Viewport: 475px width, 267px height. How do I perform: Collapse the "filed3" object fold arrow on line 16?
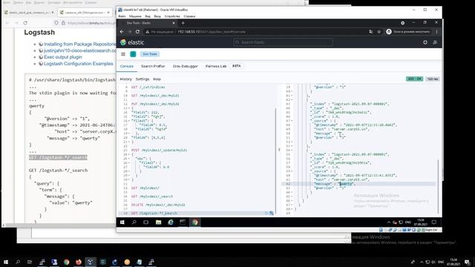tap(128, 121)
